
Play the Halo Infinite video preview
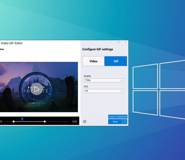coord(37,89)
